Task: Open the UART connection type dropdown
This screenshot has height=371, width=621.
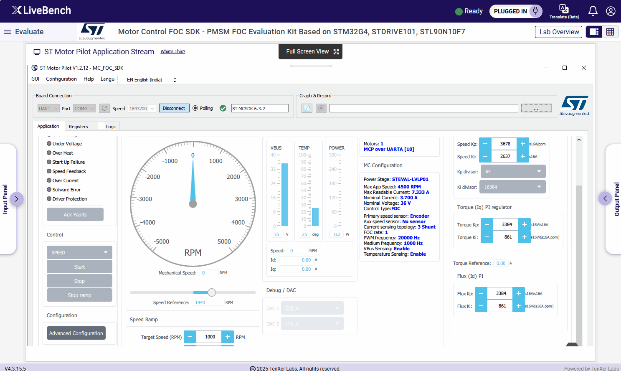Action: 48,109
